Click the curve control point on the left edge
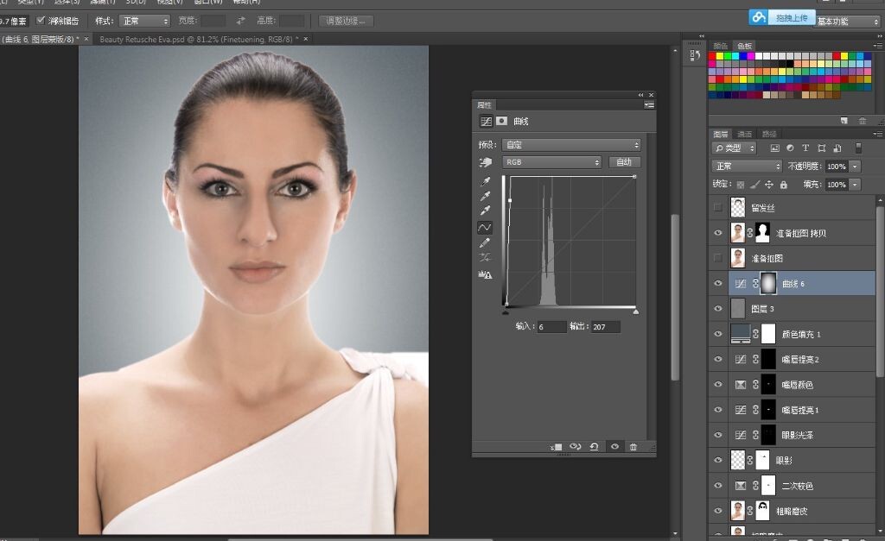The image size is (885, 541). [510, 200]
